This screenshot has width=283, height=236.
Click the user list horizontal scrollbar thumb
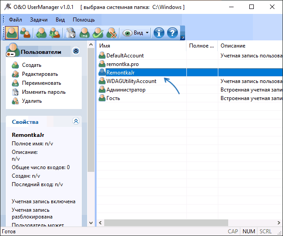click(x=166, y=223)
